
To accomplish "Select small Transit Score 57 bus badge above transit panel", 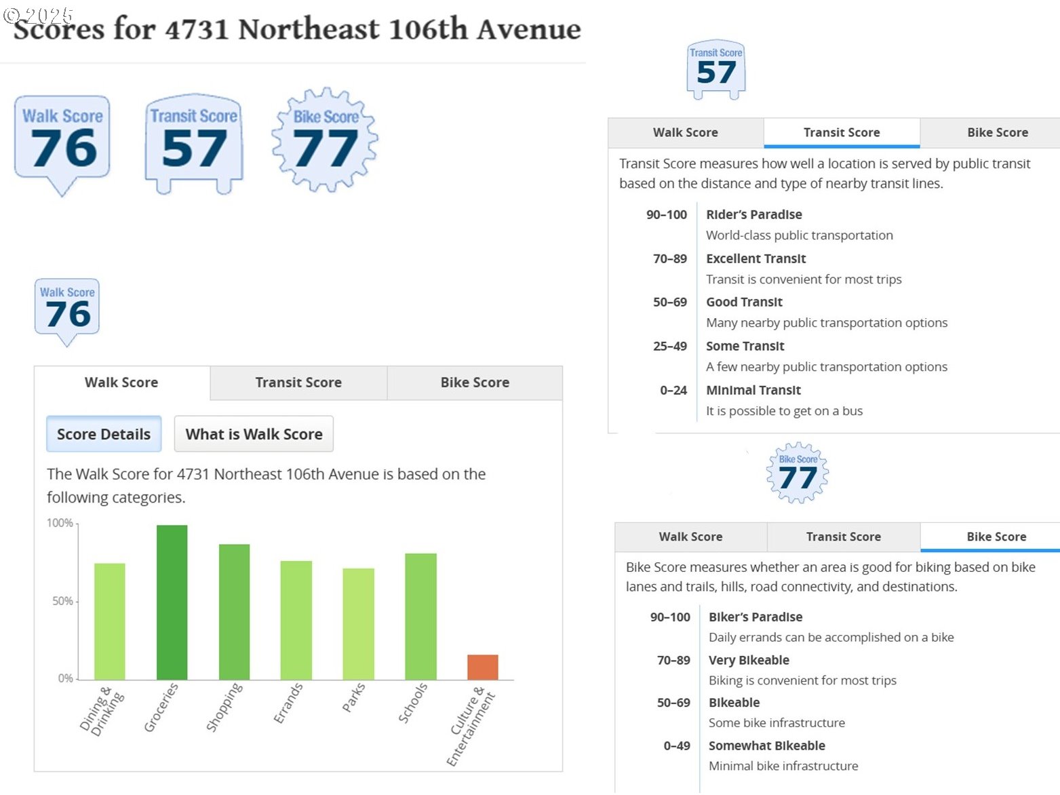I will point(716,68).
